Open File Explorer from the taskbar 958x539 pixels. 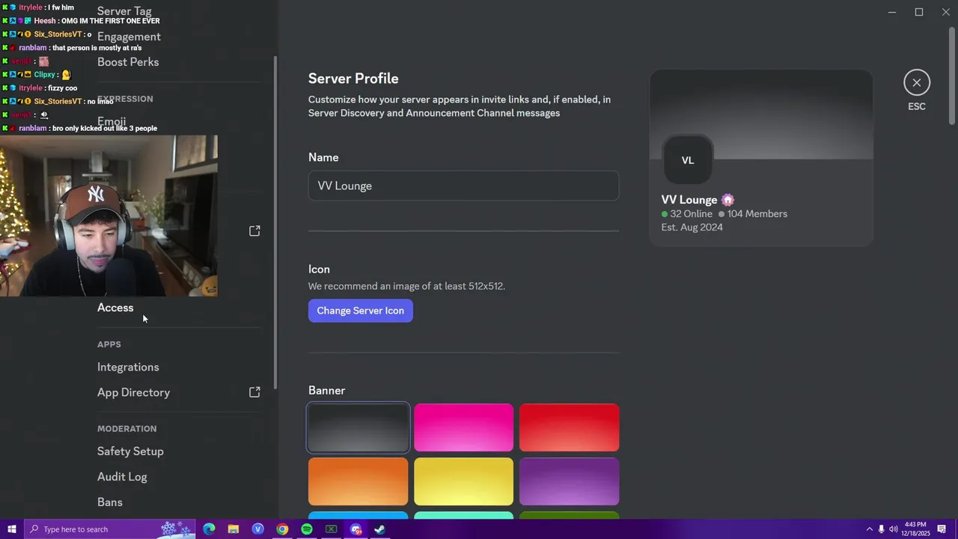[x=234, y=529]
